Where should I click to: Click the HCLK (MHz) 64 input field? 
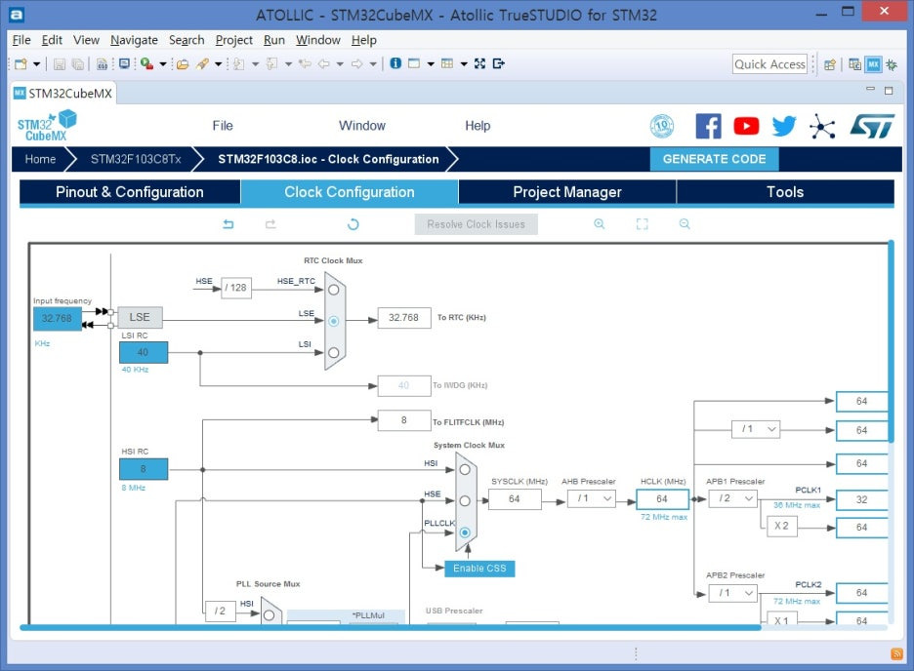coord(662,498)
